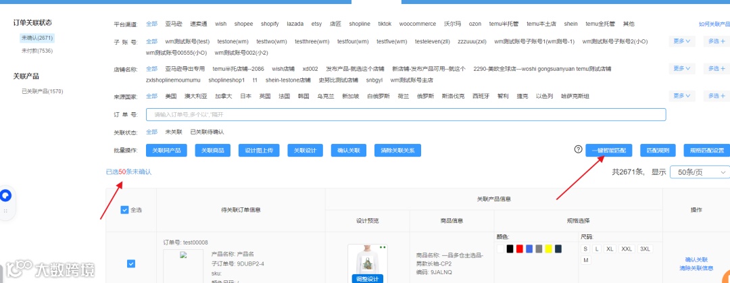
Task: Enable 多选 for the 子账号 filter
Action: pyautogui.click(x=716, y=41)
